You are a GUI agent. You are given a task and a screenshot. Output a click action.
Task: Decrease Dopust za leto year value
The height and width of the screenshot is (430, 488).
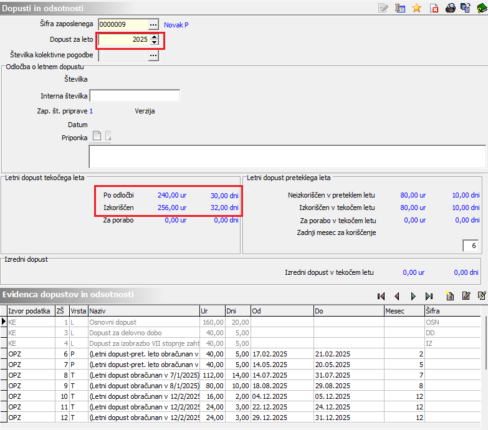coord(155,42)
